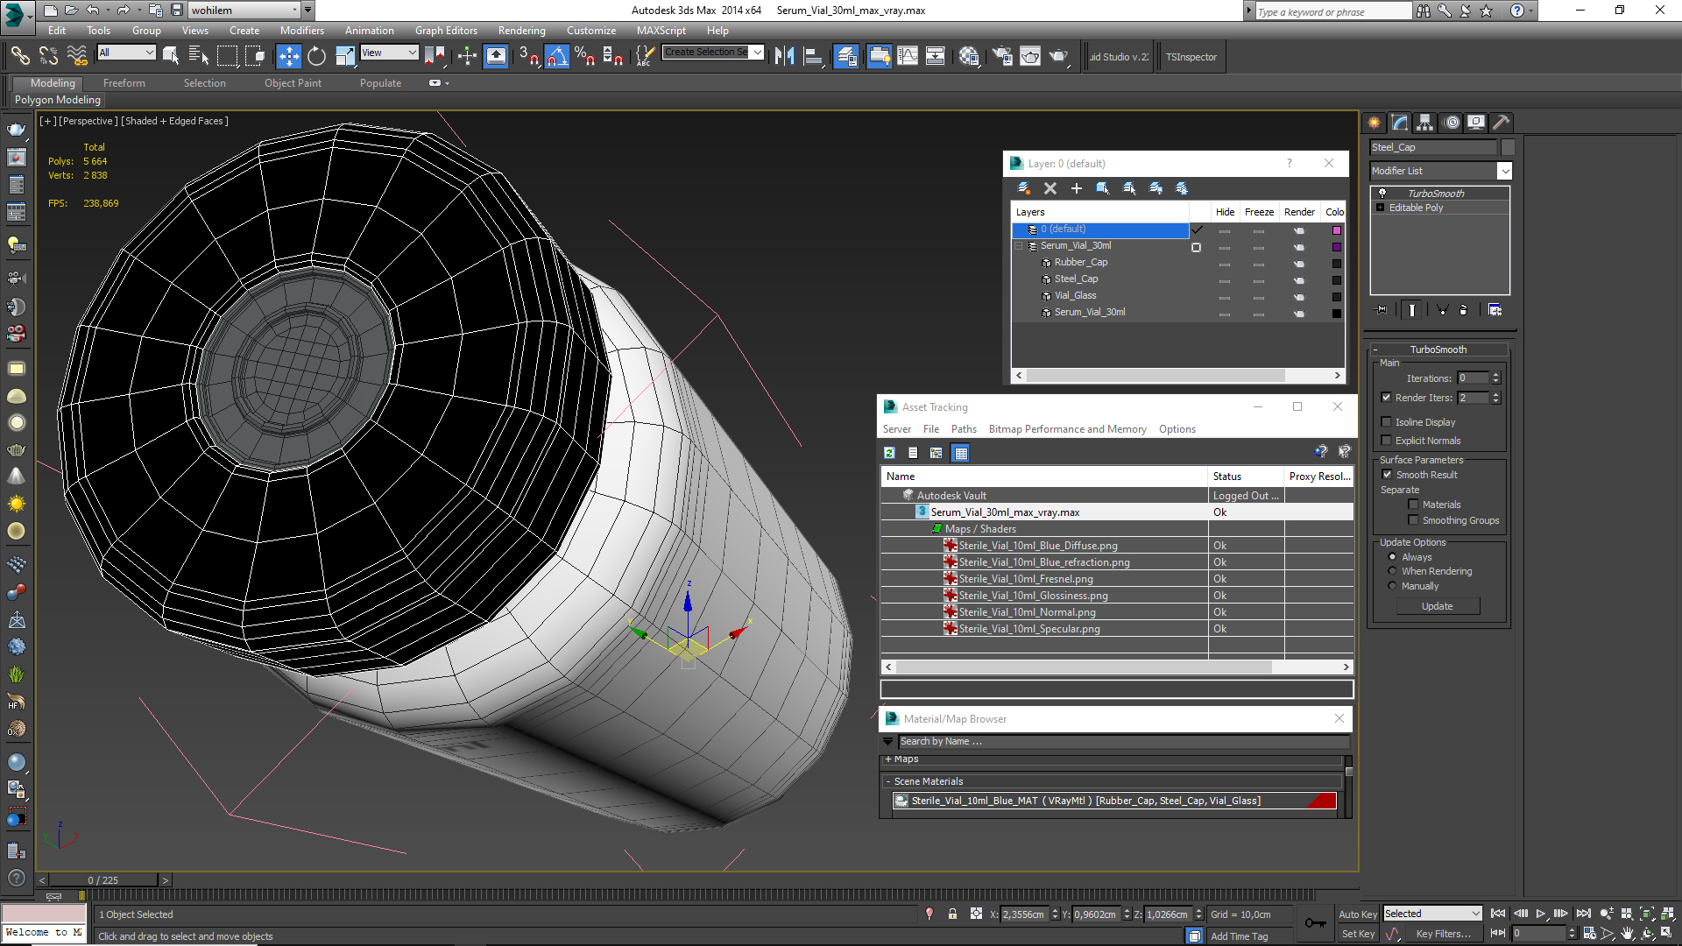Click the Align tool icon
This screenshot has width=1682, height=946.
coord(813,56)
